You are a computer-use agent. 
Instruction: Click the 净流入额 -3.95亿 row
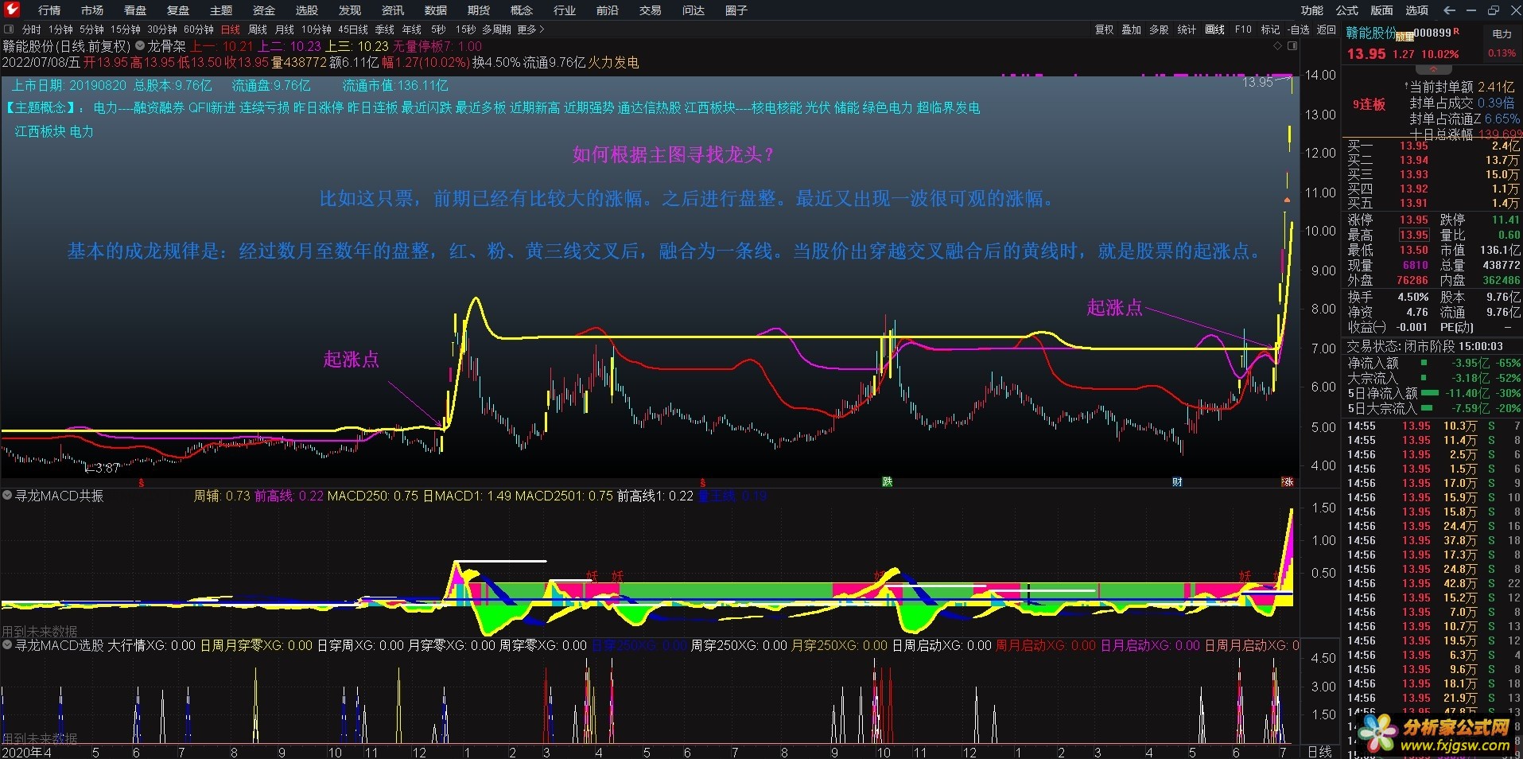(x=1432, y=363)
